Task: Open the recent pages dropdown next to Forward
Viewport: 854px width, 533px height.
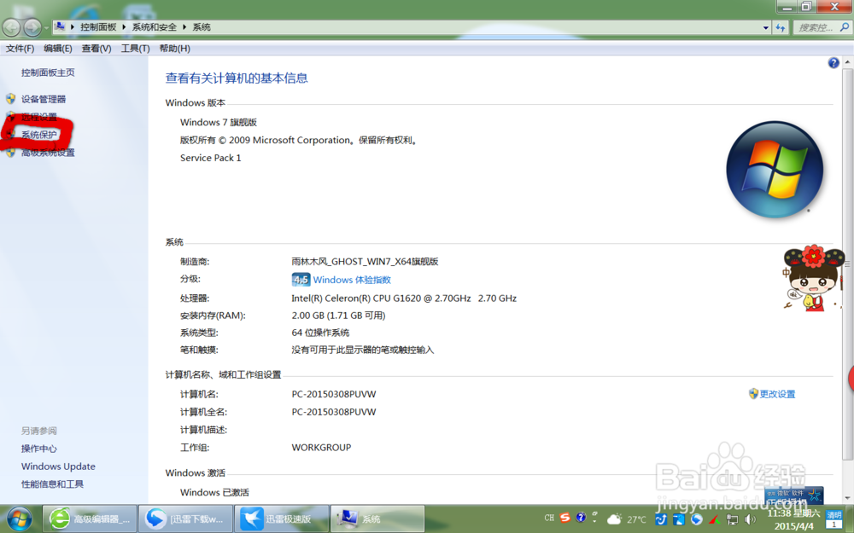Action: [46, 28]
